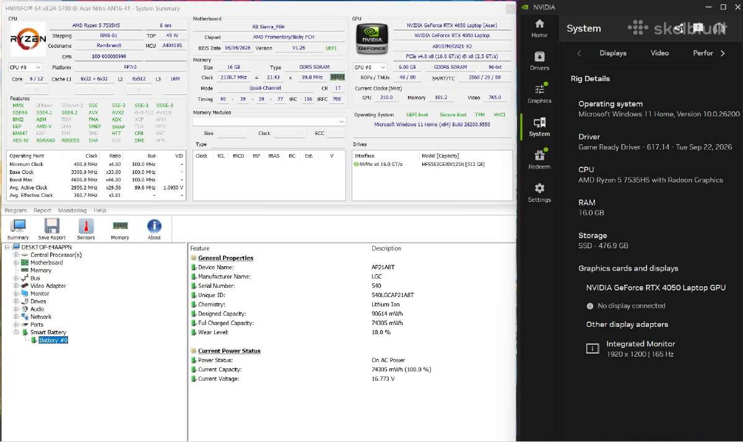This screenshot has width=743, height=442.
Task: Select Battery #0 in the tree
Action: [x=53, y=340]
